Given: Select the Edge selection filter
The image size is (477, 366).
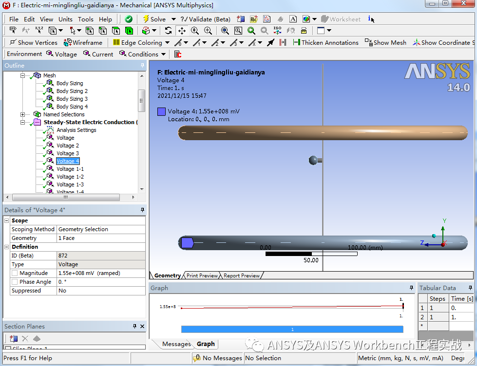Looking at the screenshot, I should pos(103,31).
